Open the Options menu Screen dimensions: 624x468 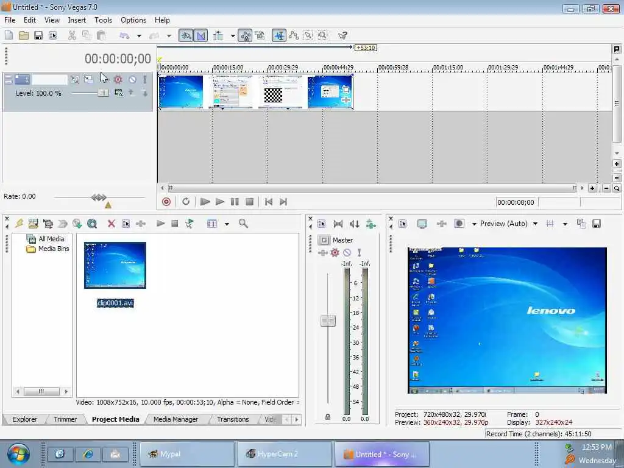(133, 20)
